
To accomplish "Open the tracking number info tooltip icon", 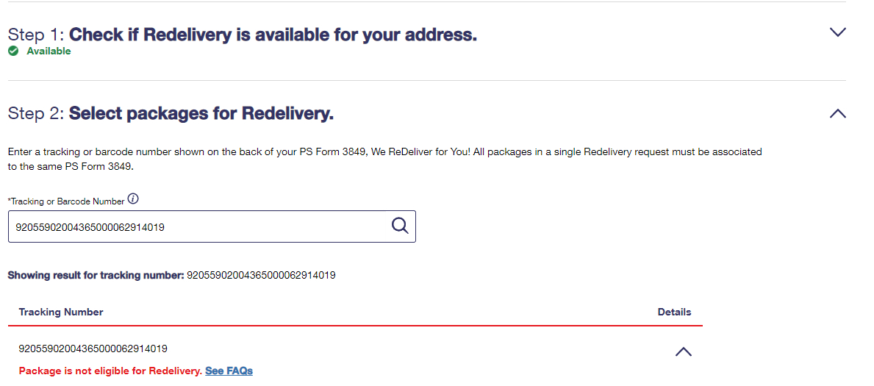I will pyautogui.click(x=132, y=199).
